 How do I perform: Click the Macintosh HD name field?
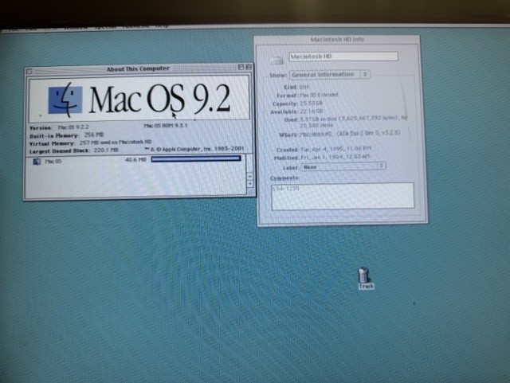click(343, 57)
